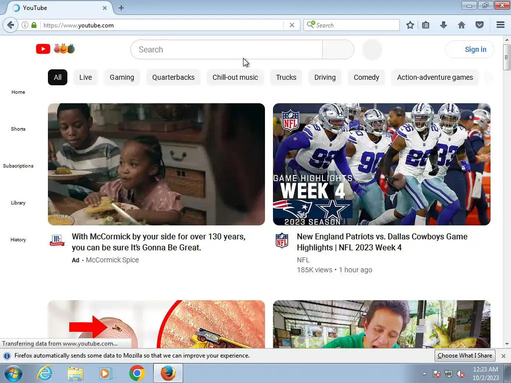Open Windows Media Player taskbar icon

click(106, 373)
